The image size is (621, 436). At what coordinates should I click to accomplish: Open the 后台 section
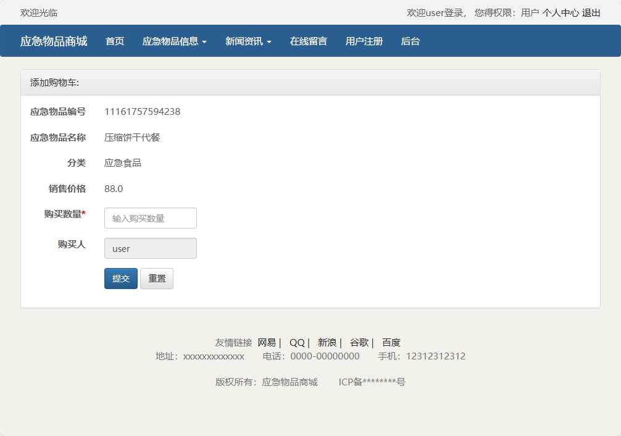click(410, 41)
